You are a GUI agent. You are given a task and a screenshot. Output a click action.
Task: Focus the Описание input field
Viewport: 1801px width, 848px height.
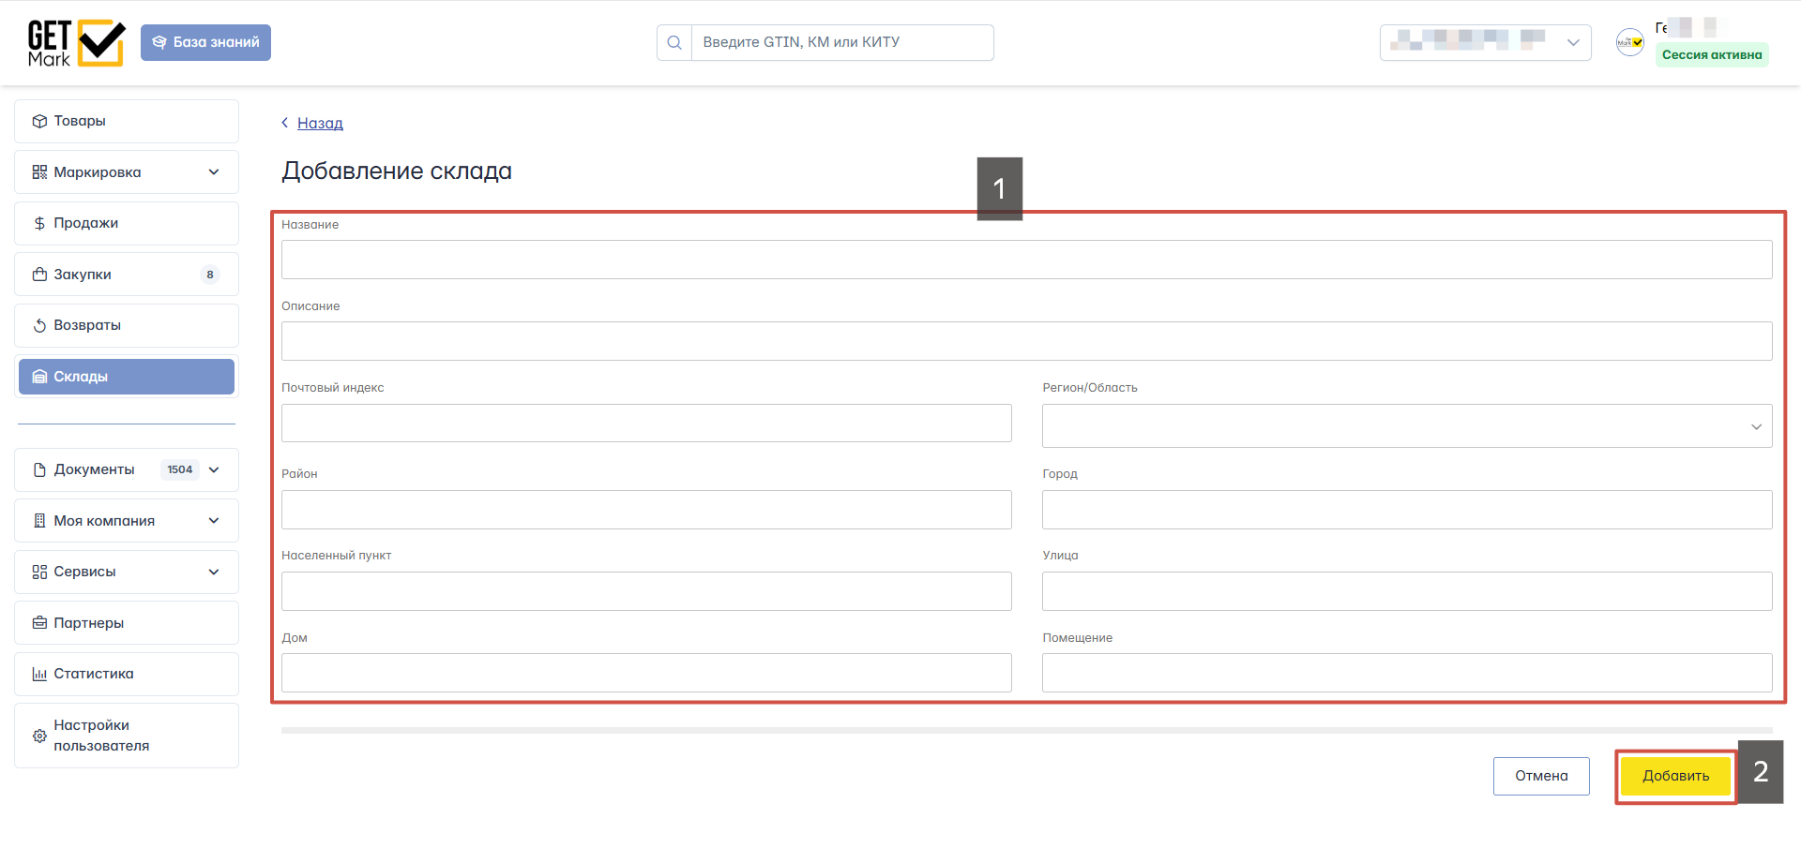[x=1026, y=341]
